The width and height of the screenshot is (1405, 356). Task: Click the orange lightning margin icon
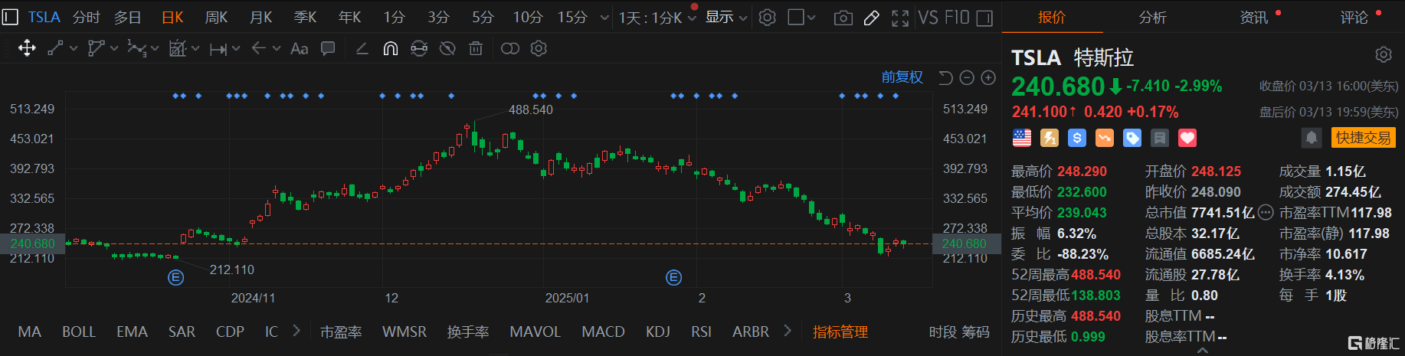1050,138
